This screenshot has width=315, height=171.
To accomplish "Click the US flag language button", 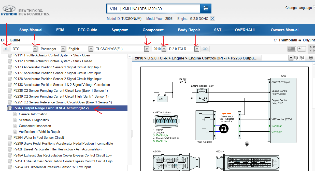I will click(291, 49).
